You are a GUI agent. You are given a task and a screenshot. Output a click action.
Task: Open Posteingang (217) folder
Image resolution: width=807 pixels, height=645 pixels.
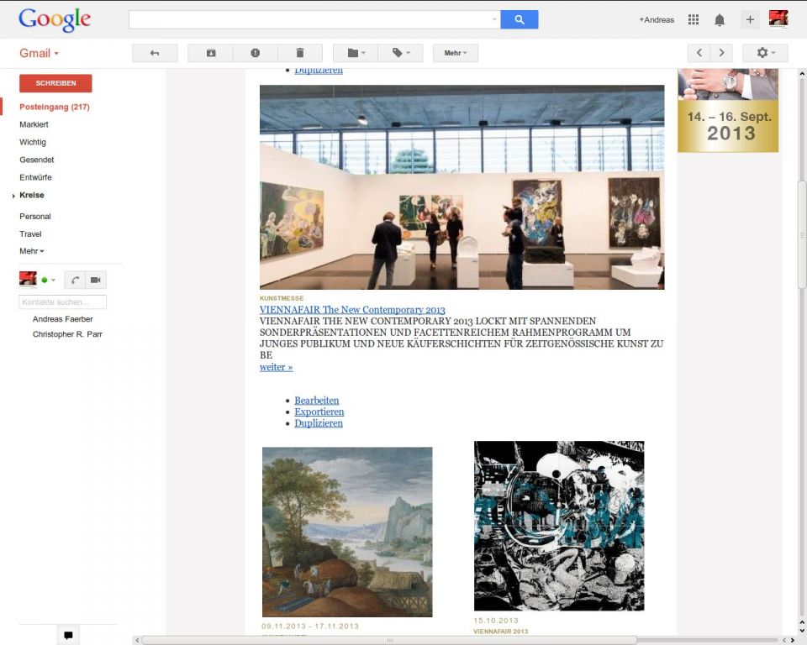pos(55,107)
